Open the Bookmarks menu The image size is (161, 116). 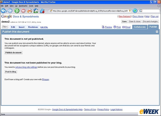pos(23,6)
